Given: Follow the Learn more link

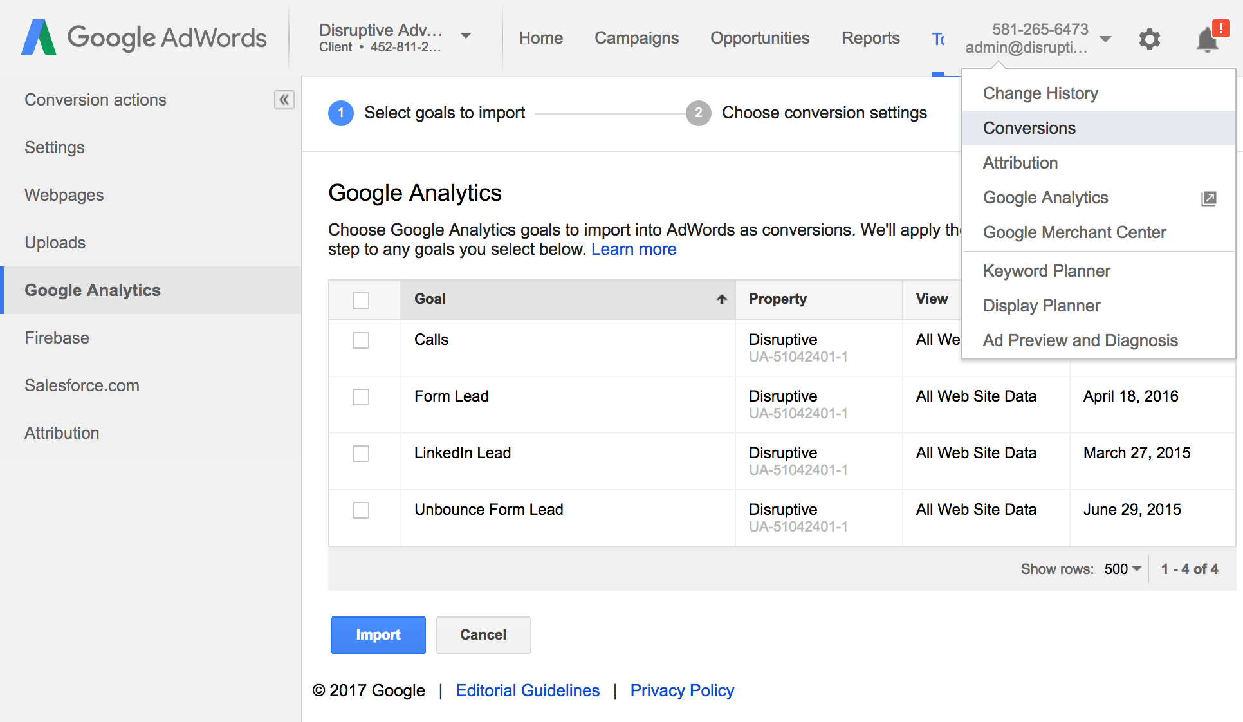Looking at the screenshot, I should [634, 250].
